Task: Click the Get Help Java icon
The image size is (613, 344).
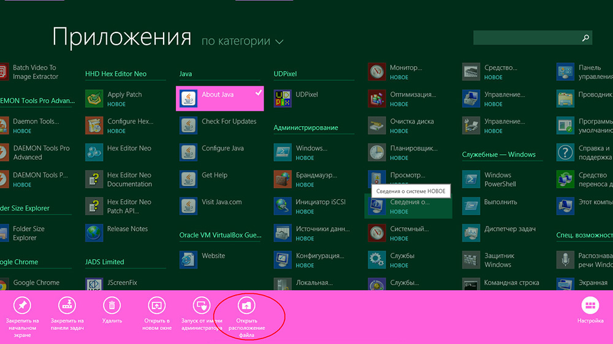Action: (x=188, y=179)
